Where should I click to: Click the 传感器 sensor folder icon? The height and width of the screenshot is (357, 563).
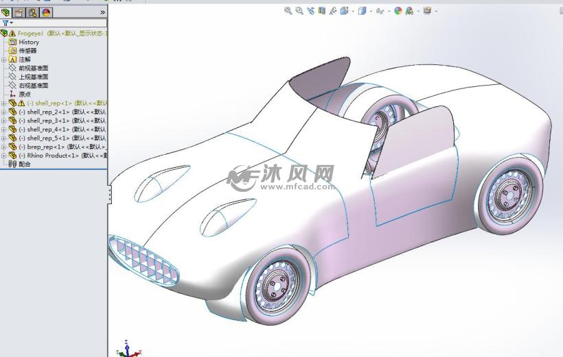(12, 51)
